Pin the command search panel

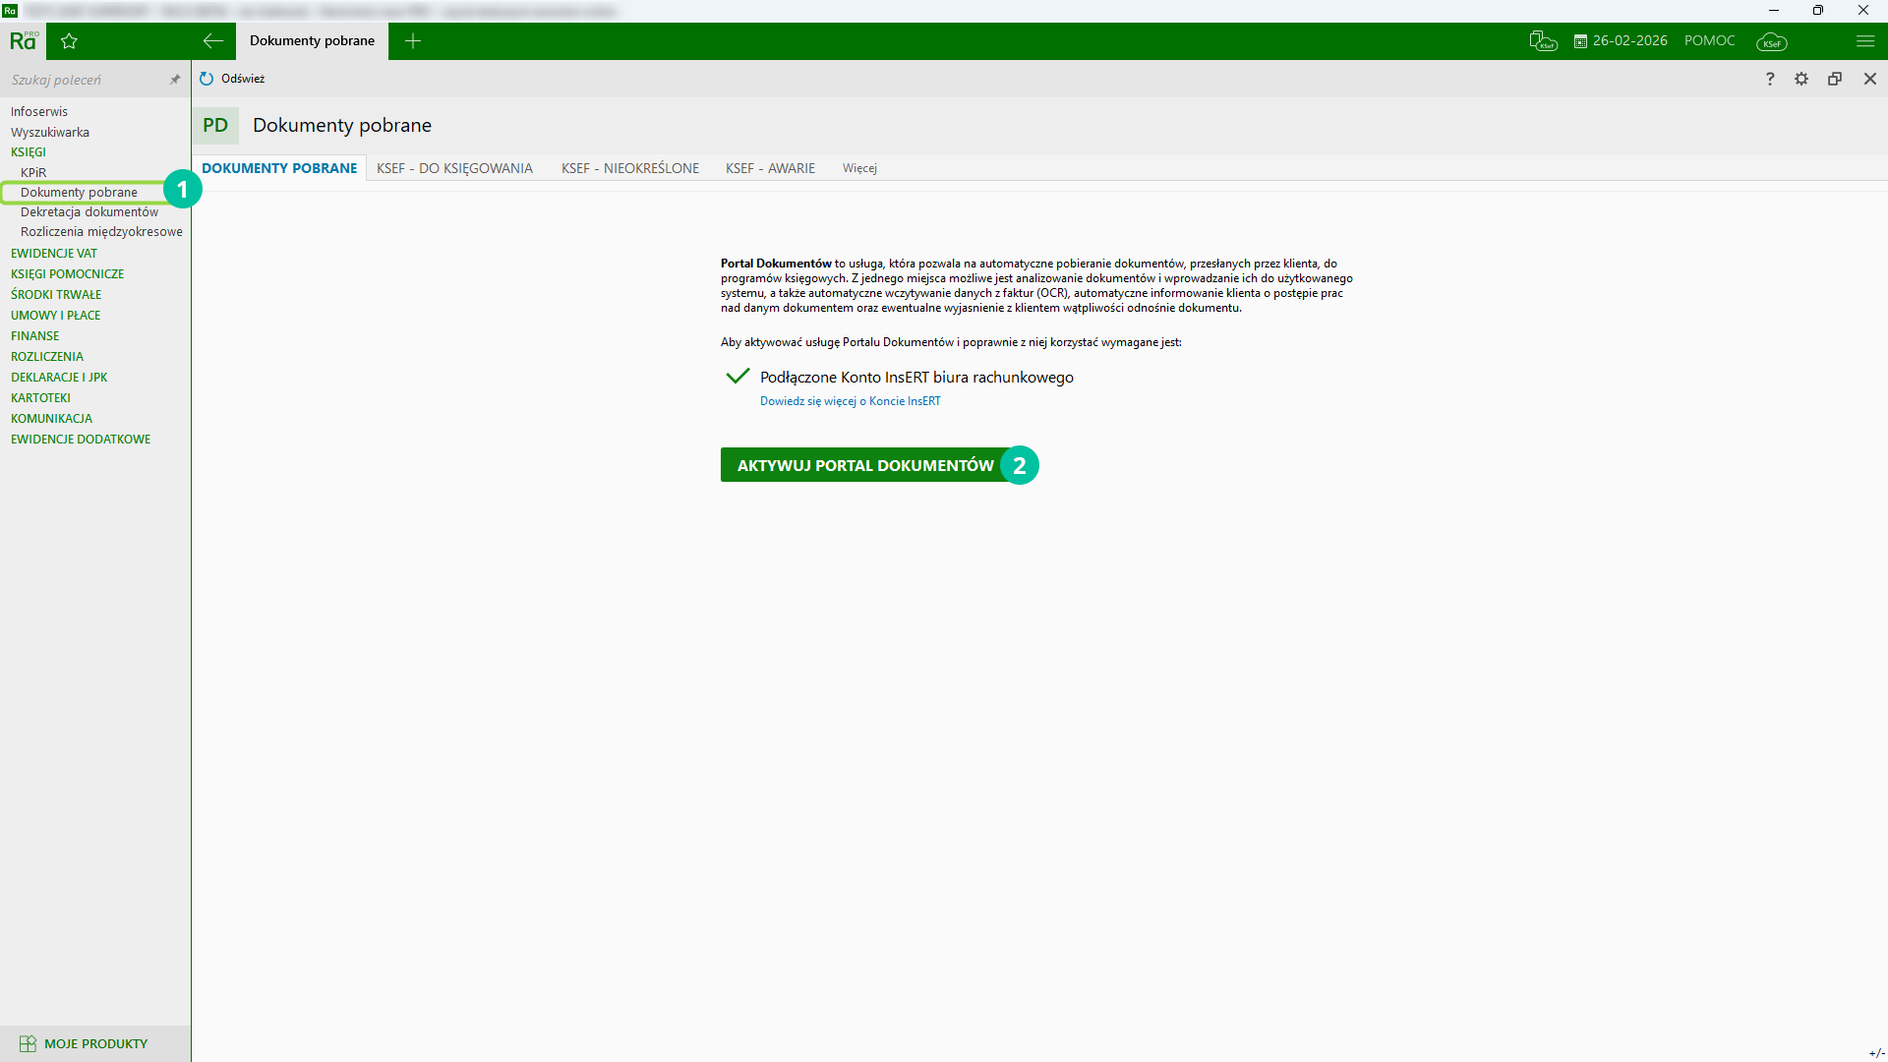tap(175, 80)
